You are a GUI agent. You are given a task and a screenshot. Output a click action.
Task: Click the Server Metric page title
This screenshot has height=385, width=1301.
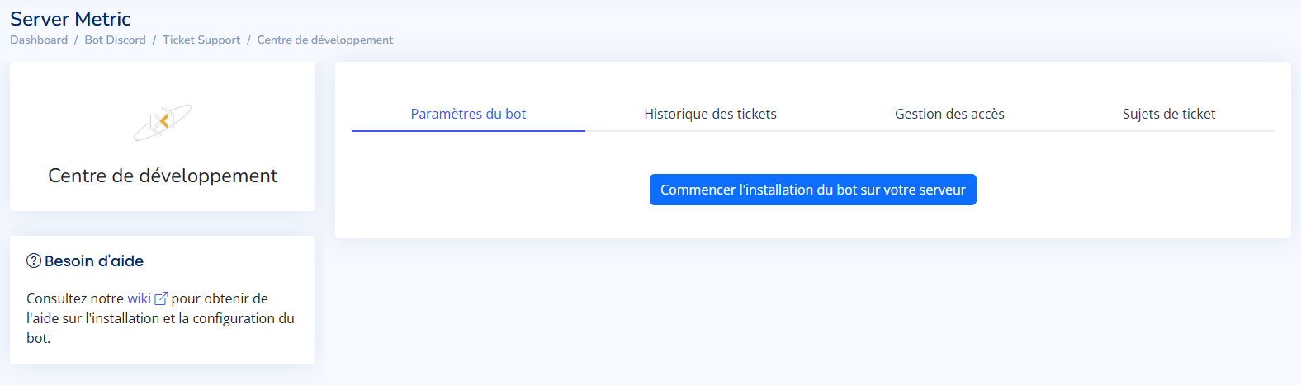pyautogui.click(x=70, y=19)
